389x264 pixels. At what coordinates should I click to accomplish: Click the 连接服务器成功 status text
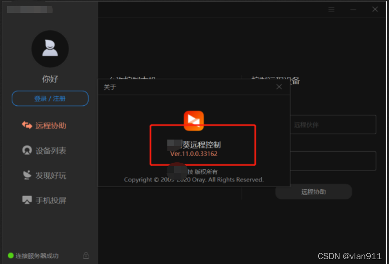click(x=37, y=256)
